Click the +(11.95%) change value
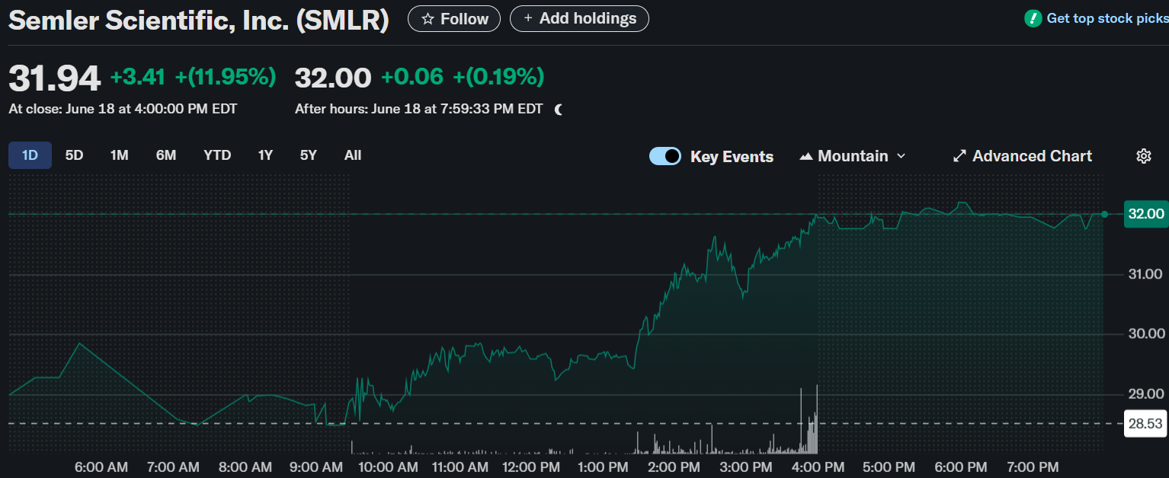 (x=225, y=77)
